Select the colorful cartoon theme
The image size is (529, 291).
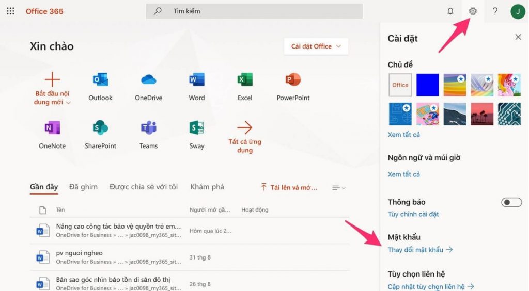(x=509, y=85)
